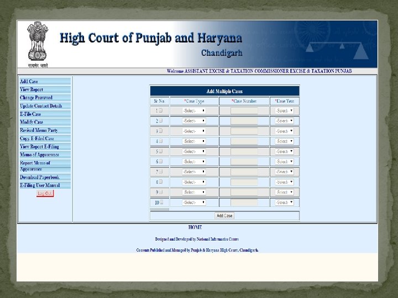The width and height of the screenshot is (398, 298).
Task: Open Copy E-Filed Case
Action: (x=45, y=139)
